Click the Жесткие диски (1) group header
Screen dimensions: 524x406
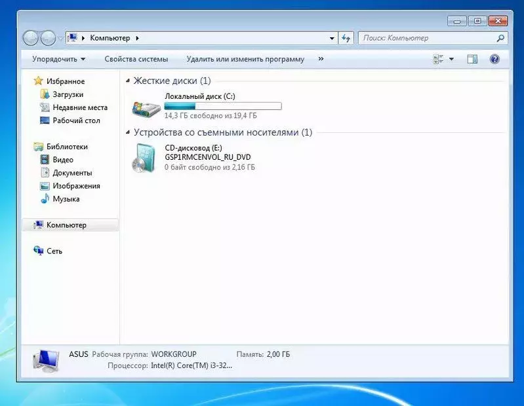click(x=172, y=81)
